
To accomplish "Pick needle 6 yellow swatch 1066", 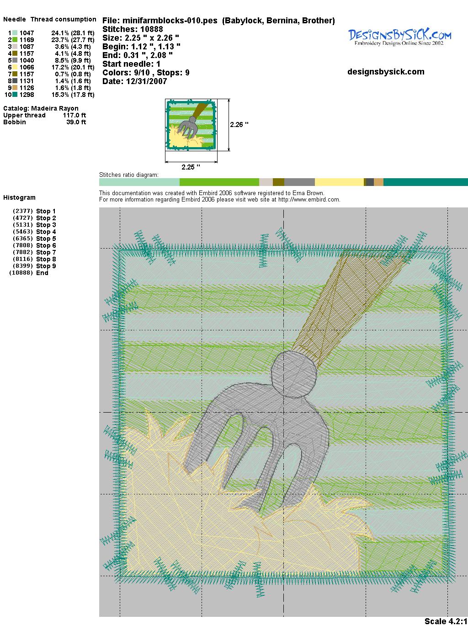I will tap(15, 67).
